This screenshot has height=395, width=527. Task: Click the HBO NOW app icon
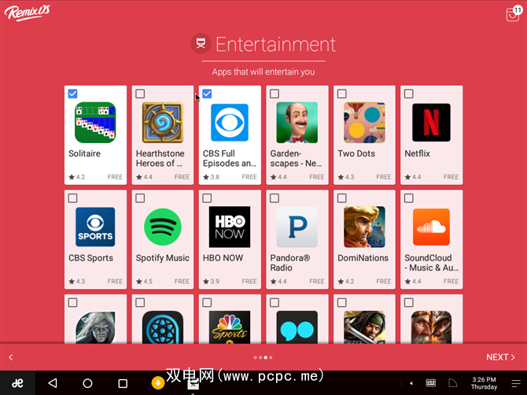[x=230, y=227]
